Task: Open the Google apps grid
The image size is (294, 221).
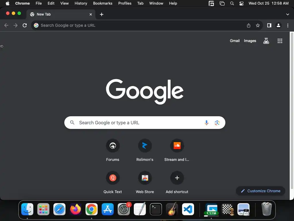Action: point(280,41)
